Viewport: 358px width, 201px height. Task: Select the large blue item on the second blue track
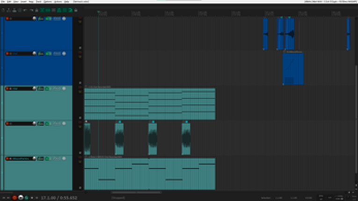[293, 69]
